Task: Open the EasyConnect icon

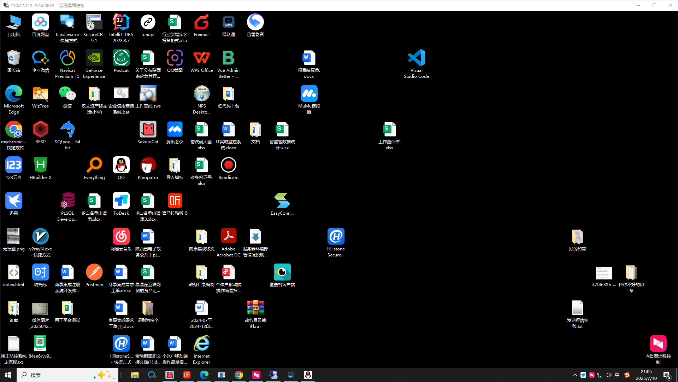Action: [282, 204]
